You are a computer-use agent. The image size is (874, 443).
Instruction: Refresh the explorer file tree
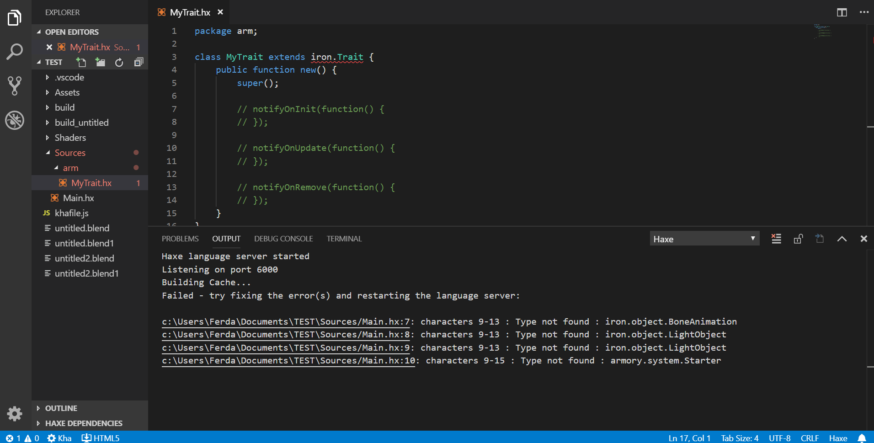tap(119, 62)
